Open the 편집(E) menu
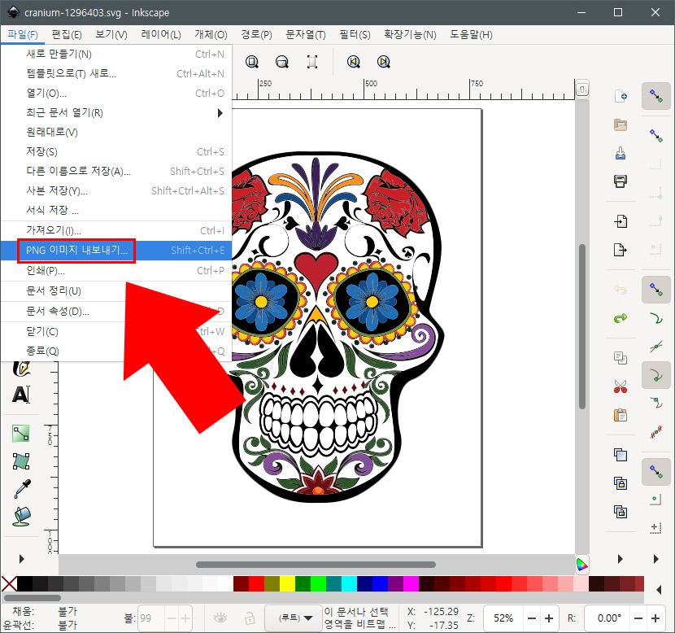Screen dimensions: 675x633 pyautogui.click(x=67, y=35)
